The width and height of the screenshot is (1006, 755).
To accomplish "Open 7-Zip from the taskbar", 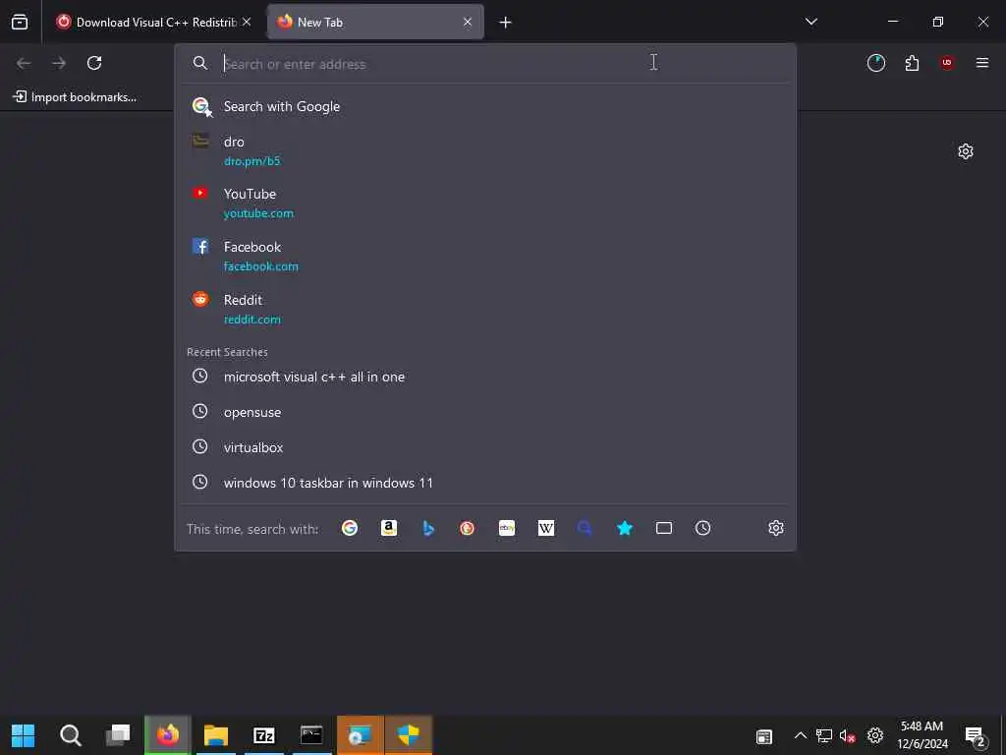I will click(263, 735).
